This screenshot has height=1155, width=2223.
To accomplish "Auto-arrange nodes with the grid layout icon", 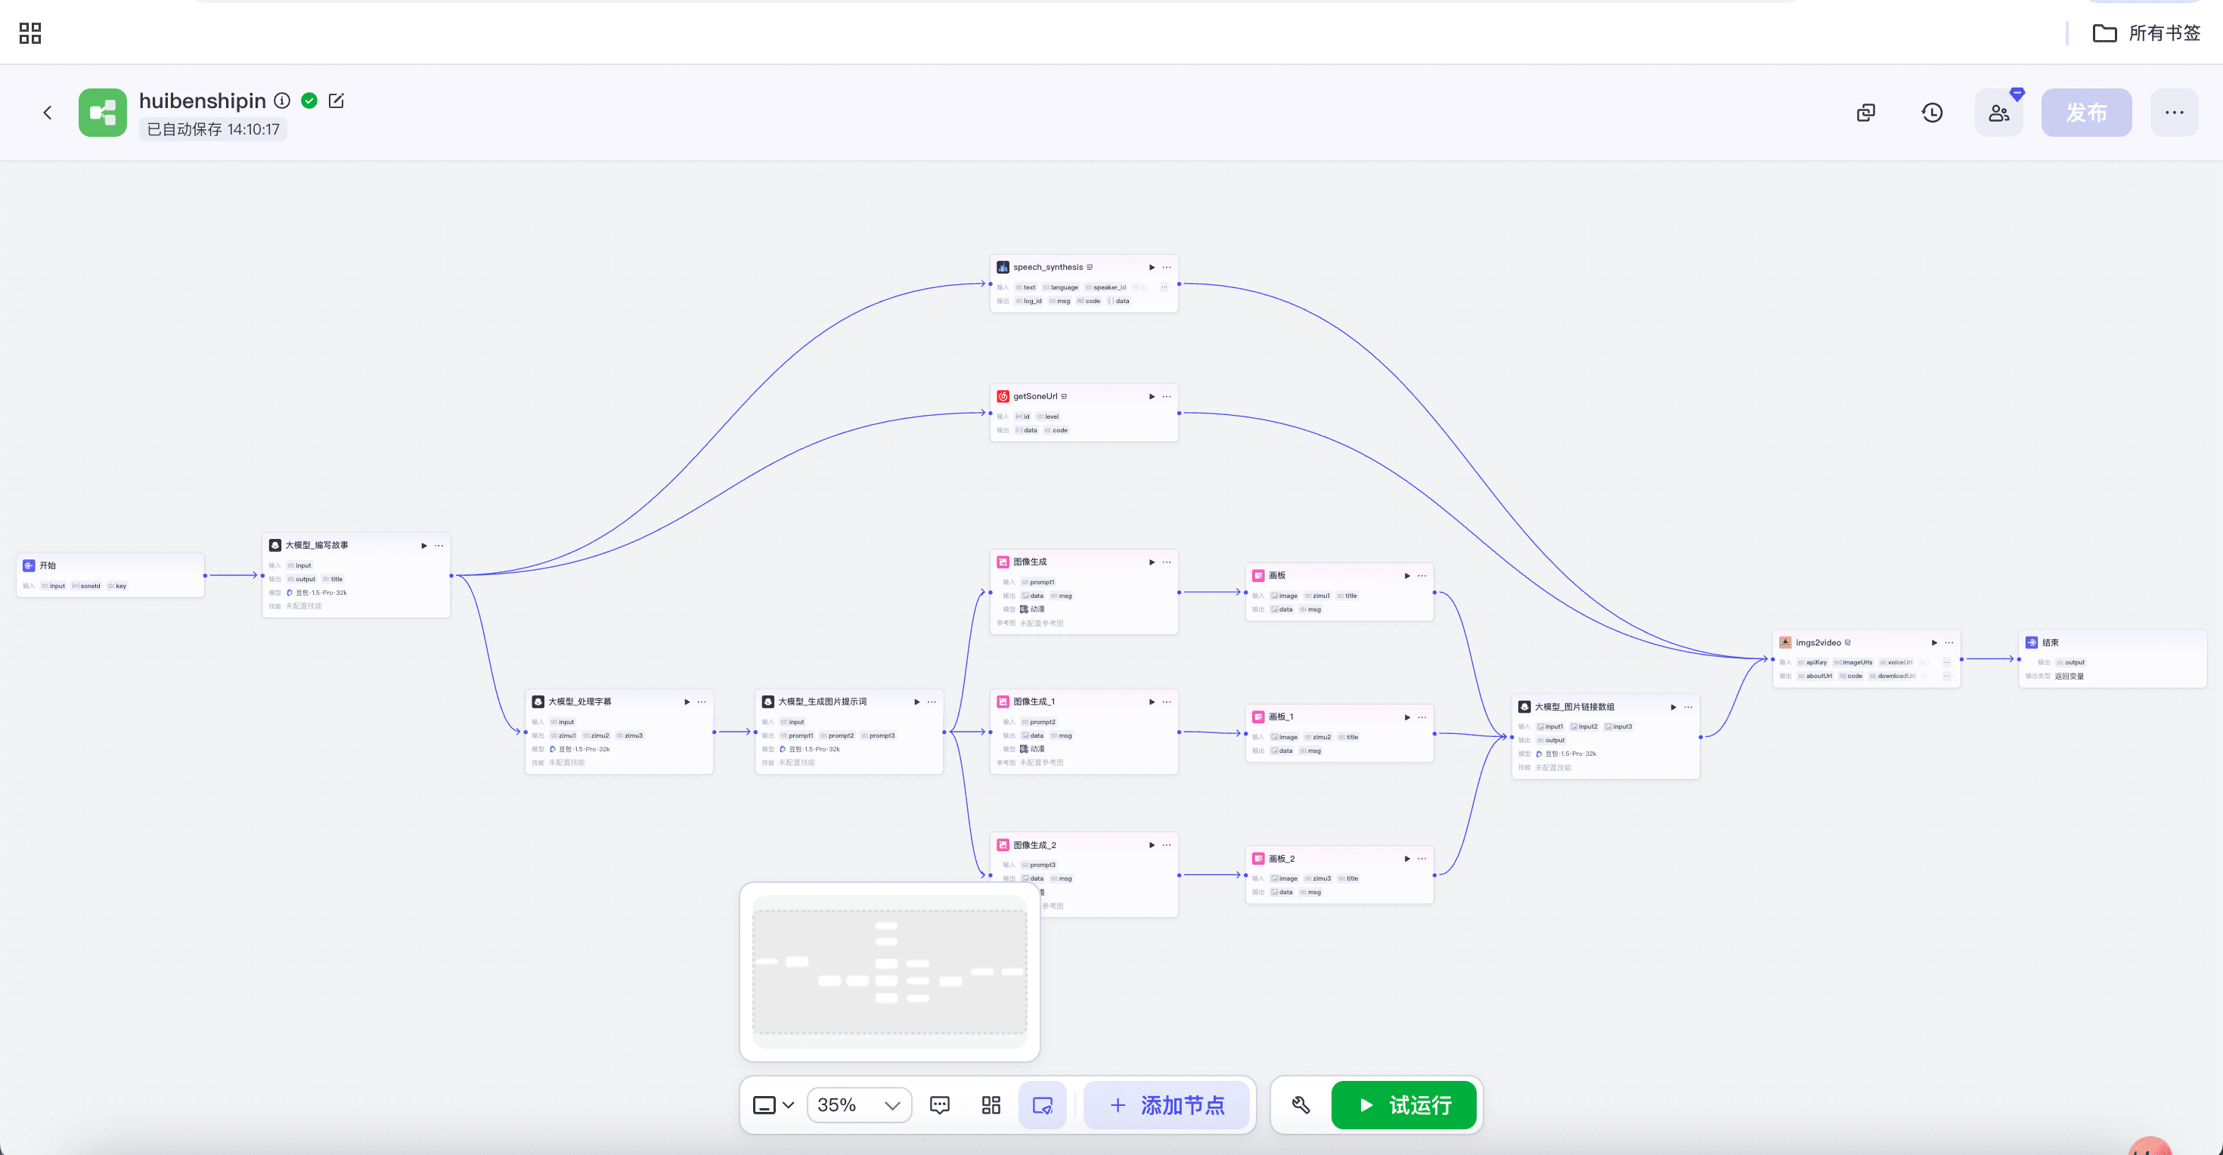I will click(x=991, y=1105).
